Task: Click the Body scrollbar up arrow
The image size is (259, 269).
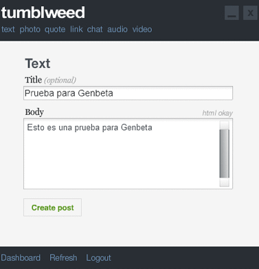Action: click(x=224, y=125)
